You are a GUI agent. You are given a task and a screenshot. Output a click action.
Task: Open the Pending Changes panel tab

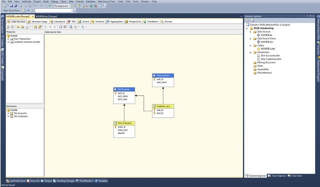64,181
